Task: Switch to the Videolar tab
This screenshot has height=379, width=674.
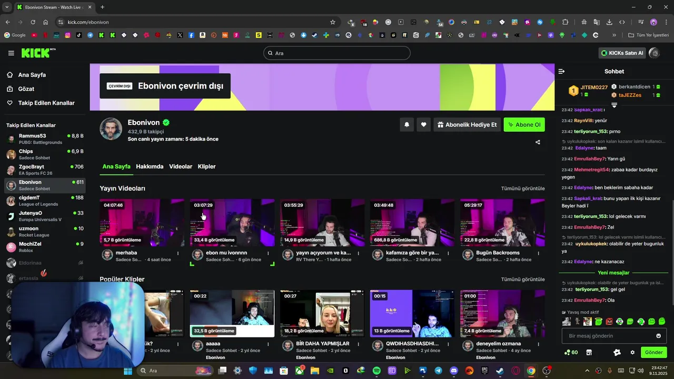Action: (x=181, y=166)
